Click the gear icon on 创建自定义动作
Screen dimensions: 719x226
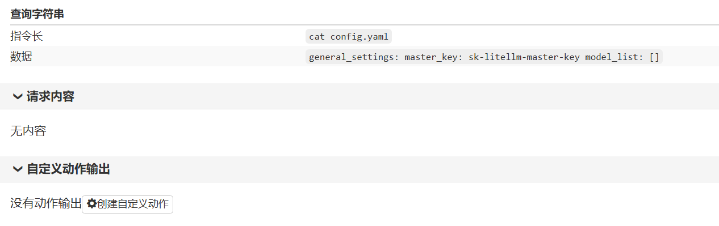[x=91, y=204]
